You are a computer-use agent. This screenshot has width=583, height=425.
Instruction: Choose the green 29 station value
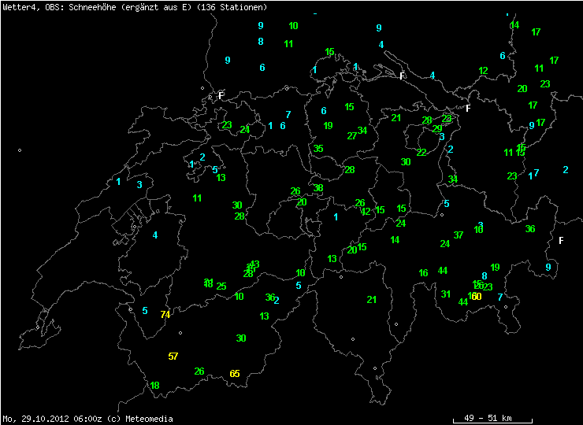(437, 129)
